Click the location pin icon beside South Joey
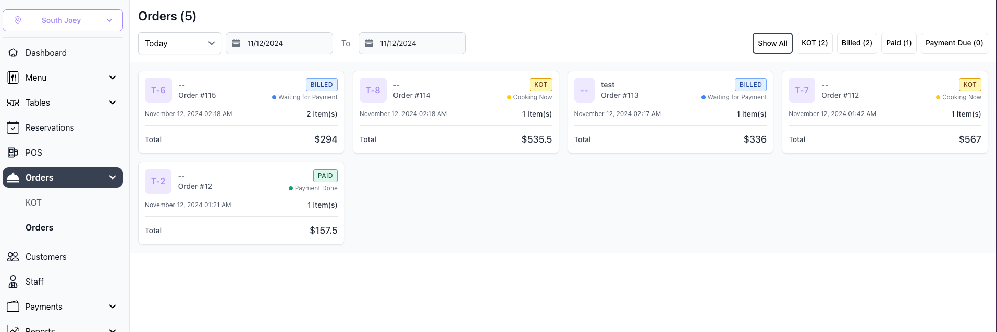Viewport: 997px width, 332px height. [18, 20]
